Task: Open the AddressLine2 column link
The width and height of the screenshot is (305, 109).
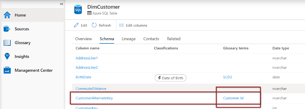Action: pyautogui.click(x=87, y=68)
